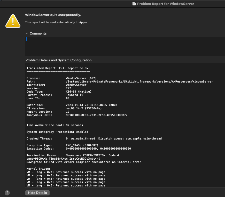
Task: Click 'Downgrade failed with error' line
Action: 84,162
